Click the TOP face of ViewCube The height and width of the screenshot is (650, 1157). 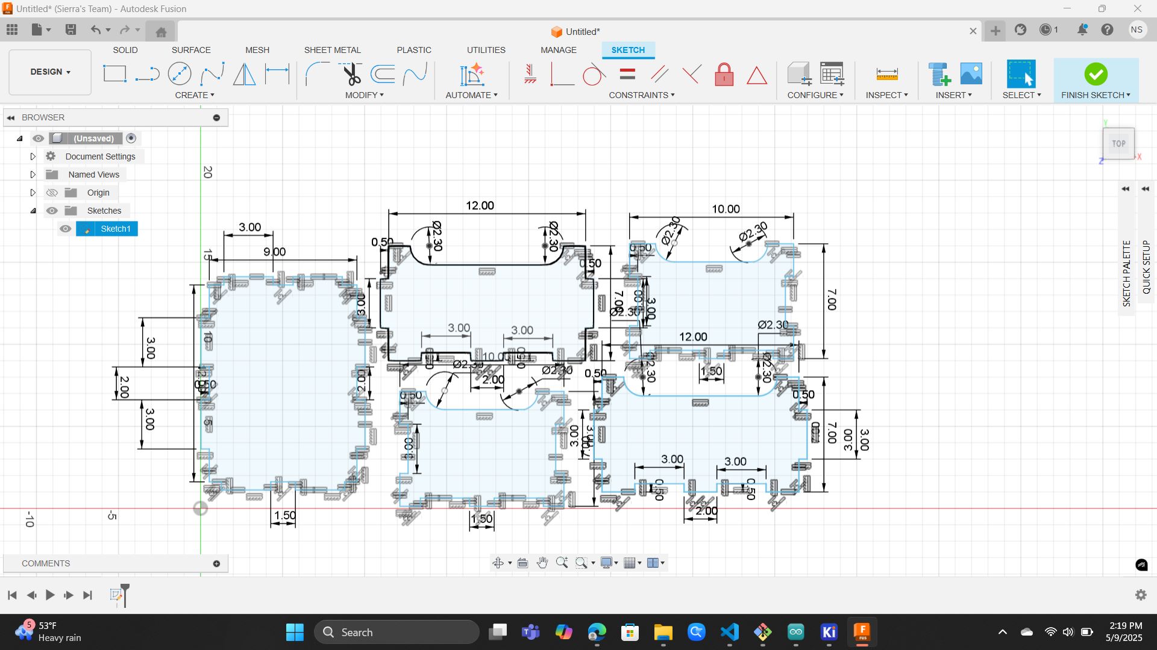(x=1118, y=143)
